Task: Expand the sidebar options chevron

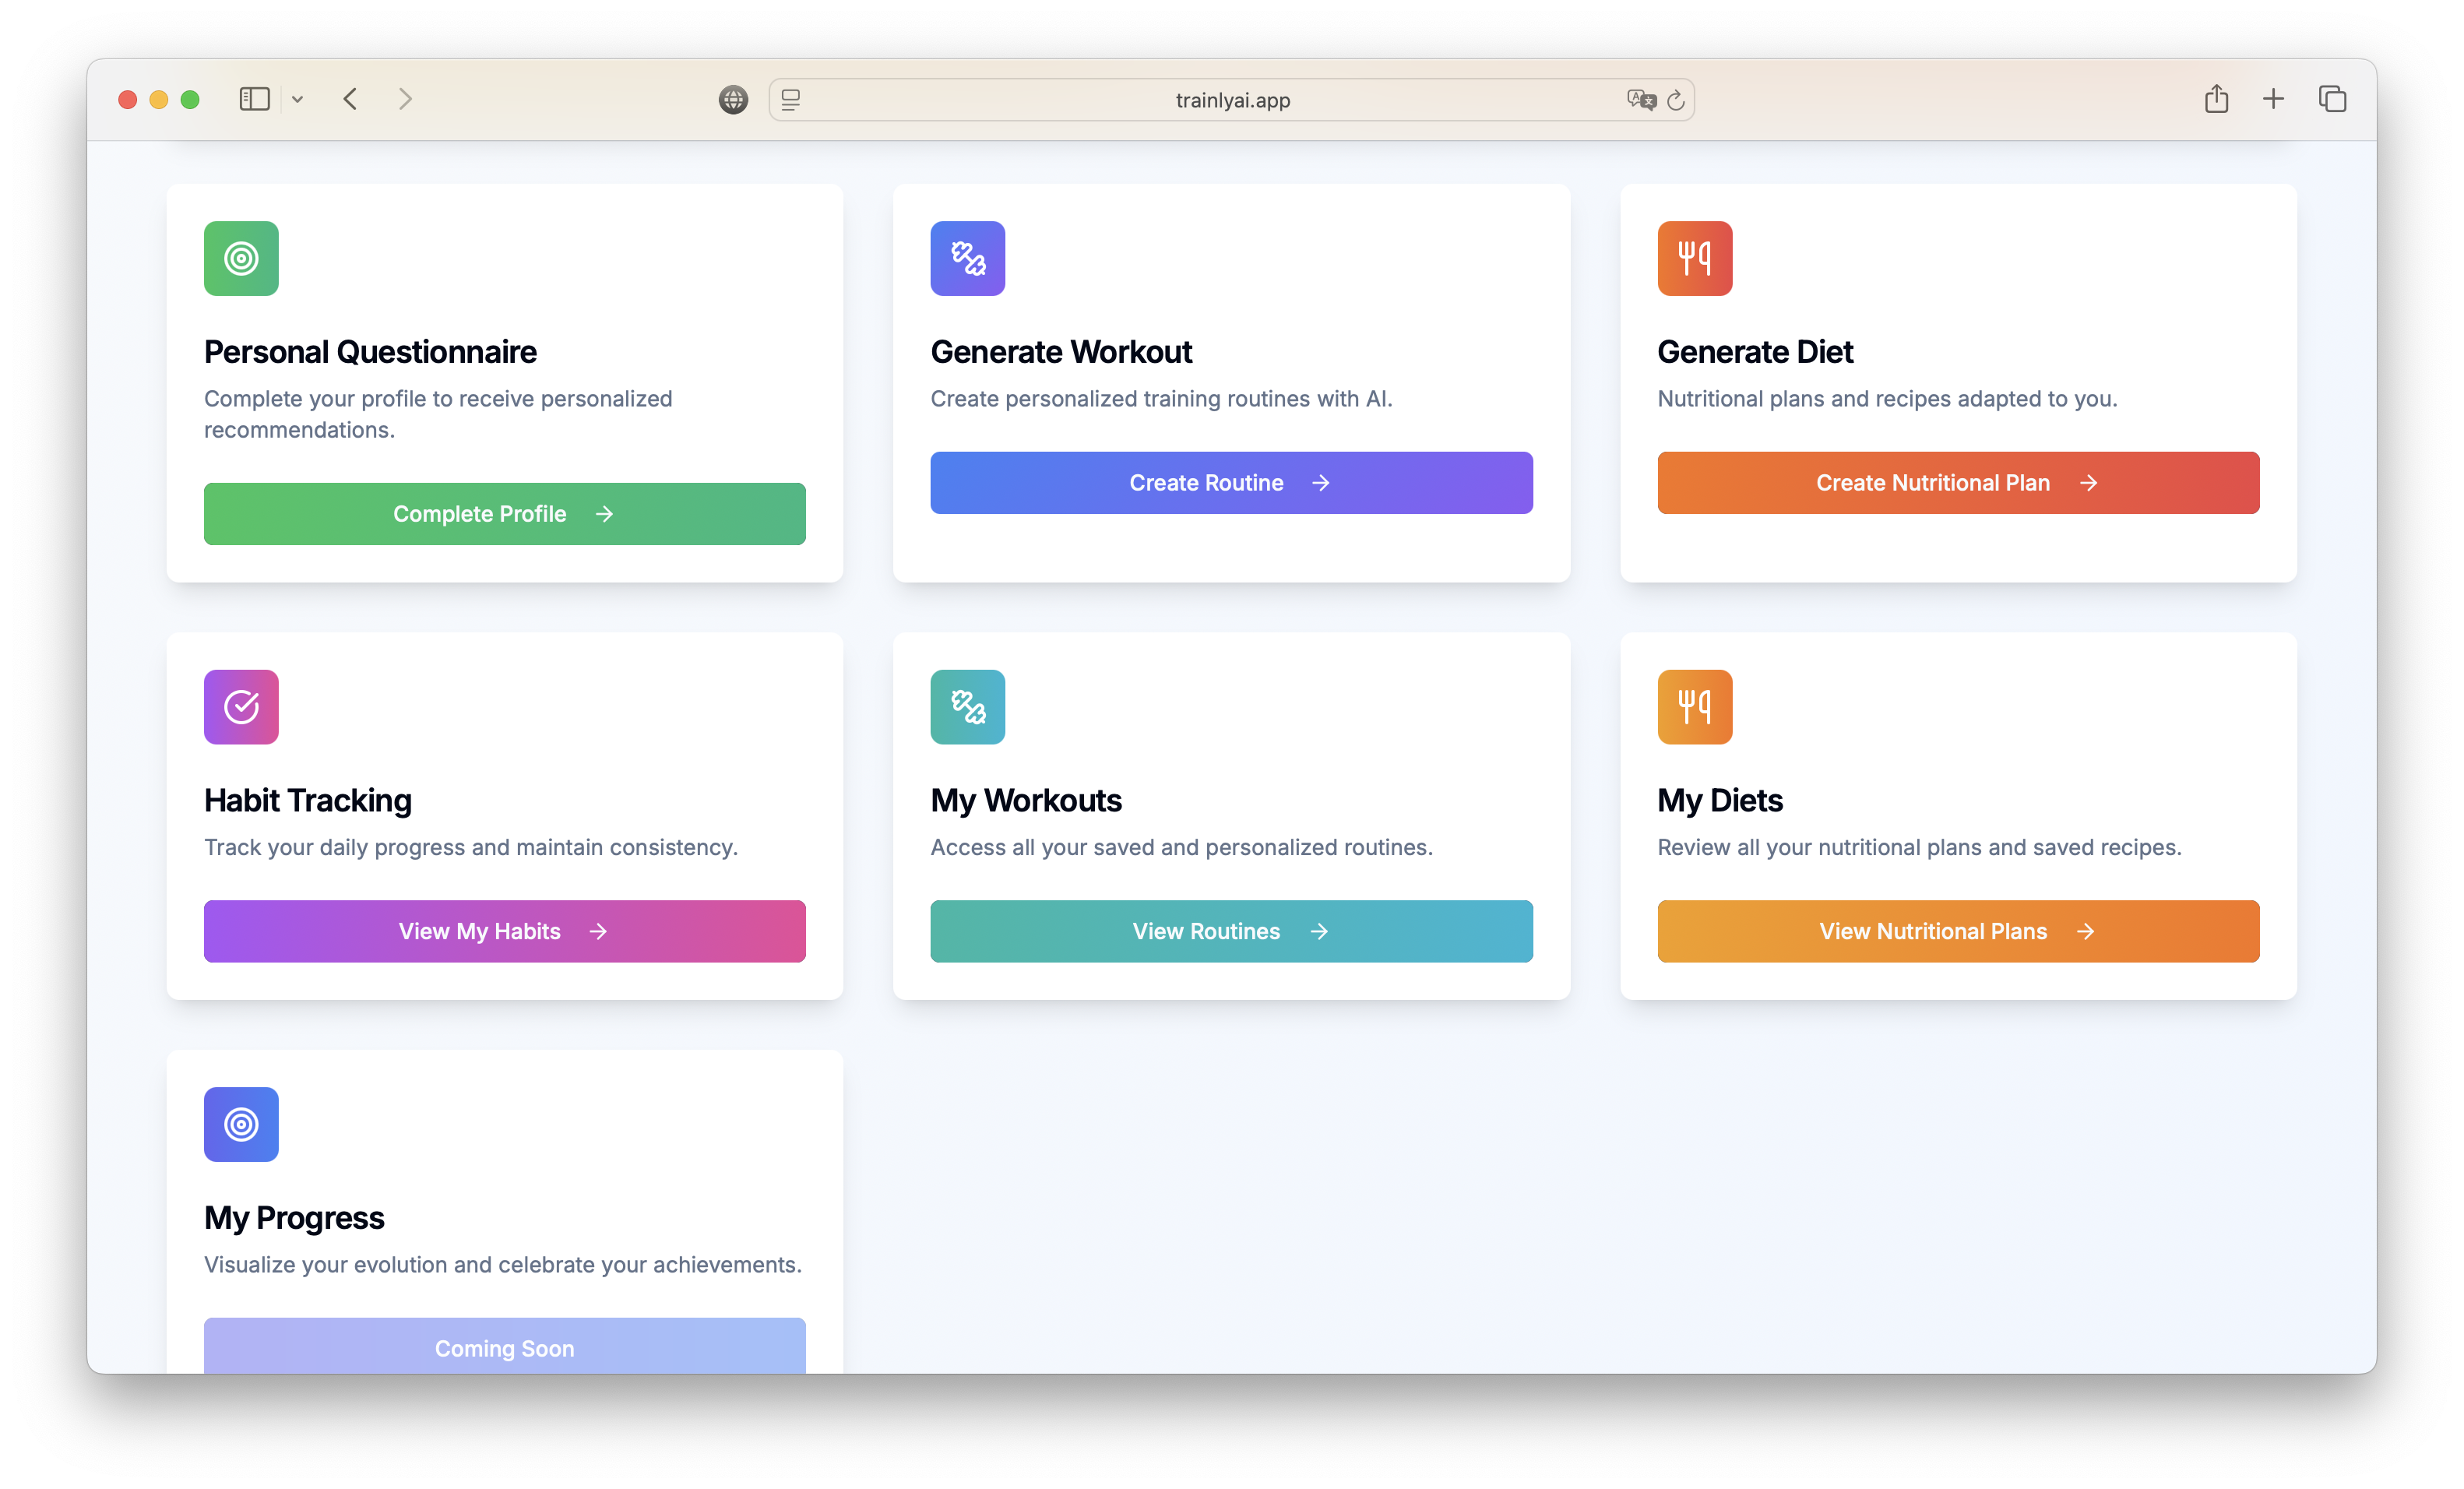Action: (297, 99)
